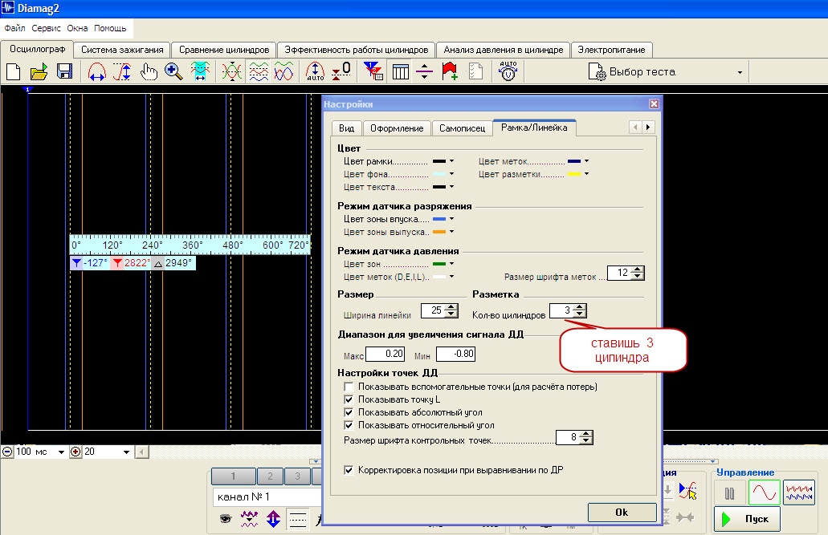This screenshot has height=535, width=828.
Task: Click the purple line divider icon
Action: [425, 71]
